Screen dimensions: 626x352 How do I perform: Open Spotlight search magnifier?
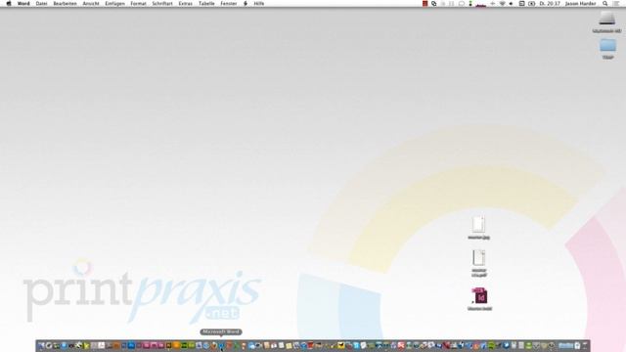[605, 4]
